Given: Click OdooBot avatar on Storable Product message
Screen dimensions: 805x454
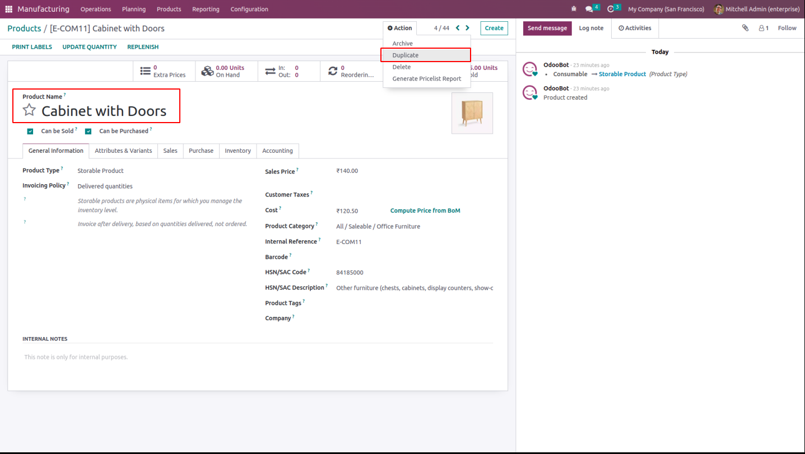Looking at the screenshot, I should [x=530, y=69].
